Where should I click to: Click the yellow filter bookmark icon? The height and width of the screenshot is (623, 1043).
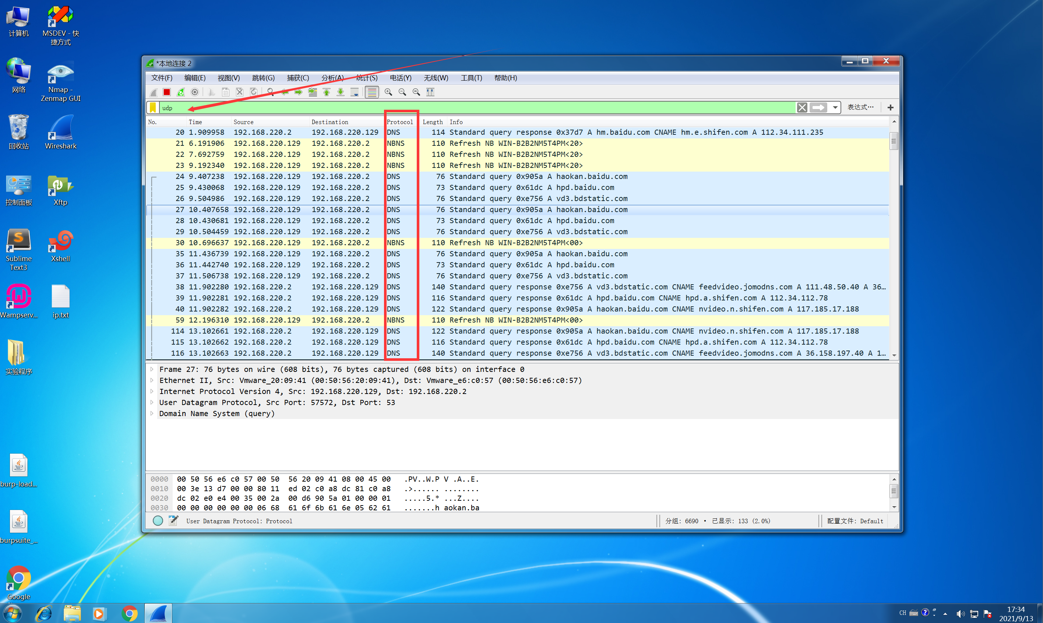153,108
